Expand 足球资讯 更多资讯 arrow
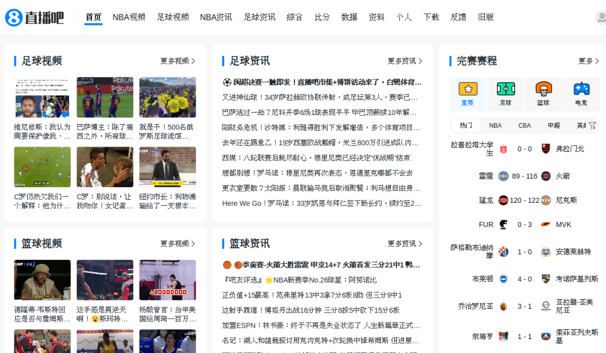 click(x=421, y=61)
